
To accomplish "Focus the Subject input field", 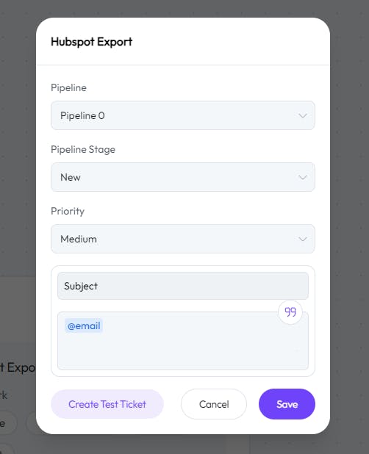I will click(183, 286).
